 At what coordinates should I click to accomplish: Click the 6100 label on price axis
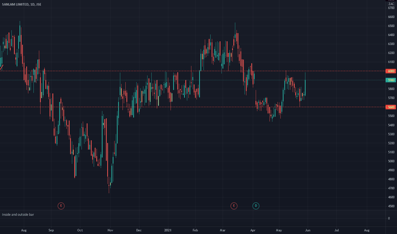(391, 62)
